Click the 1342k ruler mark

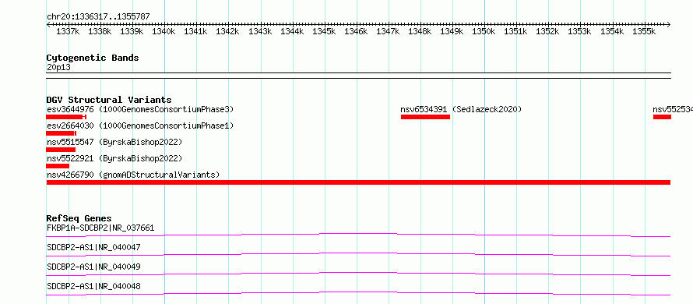point(227,32)
